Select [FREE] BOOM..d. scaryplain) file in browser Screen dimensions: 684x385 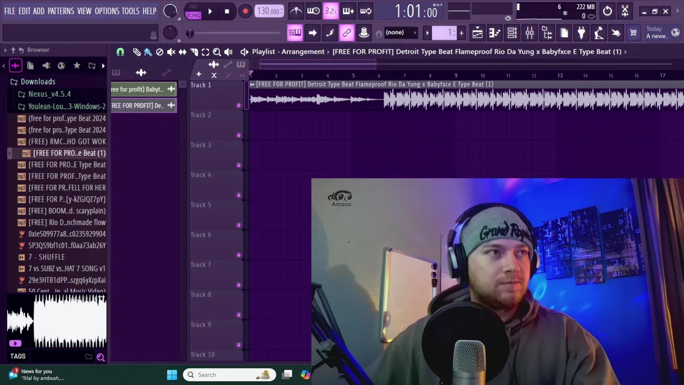[x=61, y=211]
